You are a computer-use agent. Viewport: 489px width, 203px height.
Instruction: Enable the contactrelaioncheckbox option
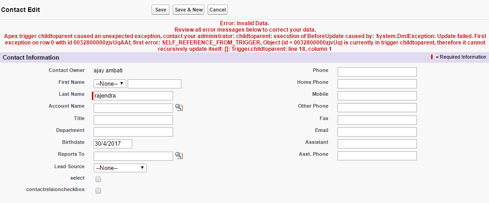coord(98,191)
